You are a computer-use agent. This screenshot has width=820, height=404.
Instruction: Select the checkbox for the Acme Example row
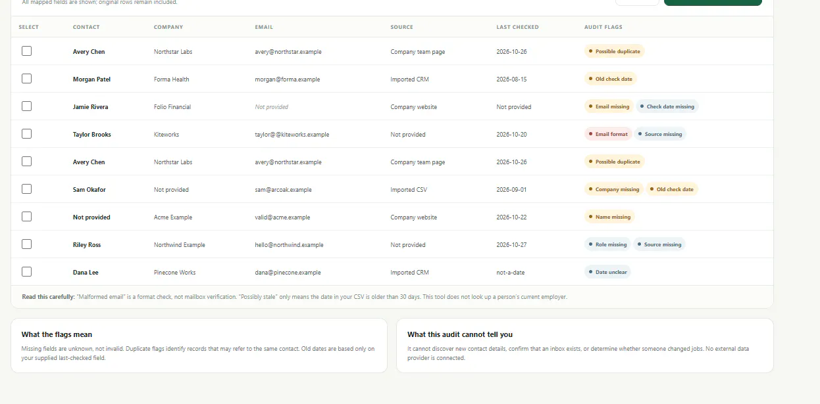click(x=26, y=217)
